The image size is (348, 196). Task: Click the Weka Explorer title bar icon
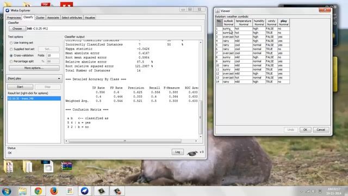tap(8, 10)
